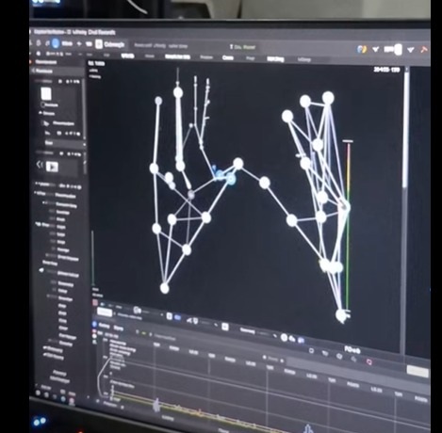Image resolution: width=442 pixels, height=433 pixels.
Task: Click the red outlined icon in the timeline toolbar
Action: click(369, 362)
